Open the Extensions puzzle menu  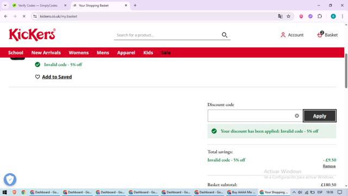coord(320,16)
